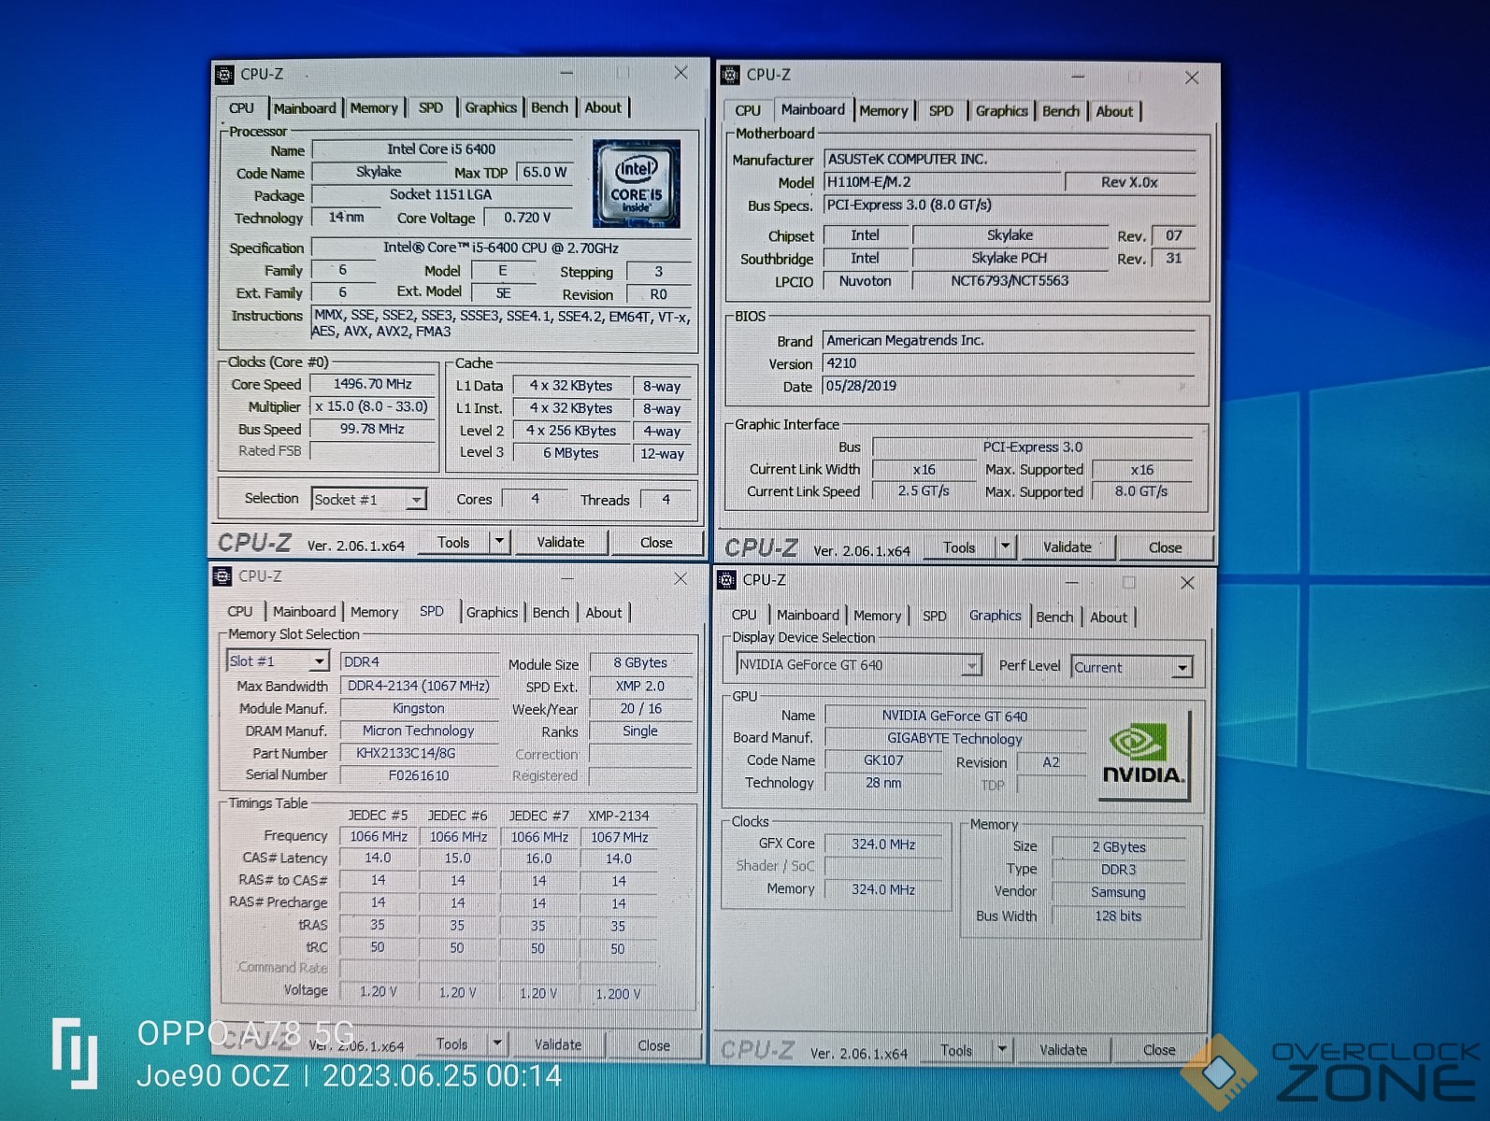Click the NVIDIA logo in Graphics window
Image resolution: width=1490 pixels, height=1121 pixels.
(x=1144, y=757)
